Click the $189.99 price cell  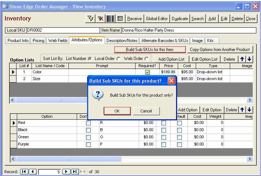tap(169, 72)
